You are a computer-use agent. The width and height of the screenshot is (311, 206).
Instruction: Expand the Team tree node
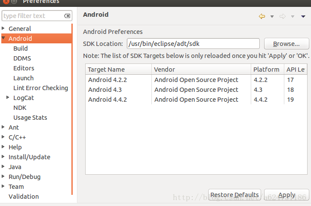click(3, 186)
